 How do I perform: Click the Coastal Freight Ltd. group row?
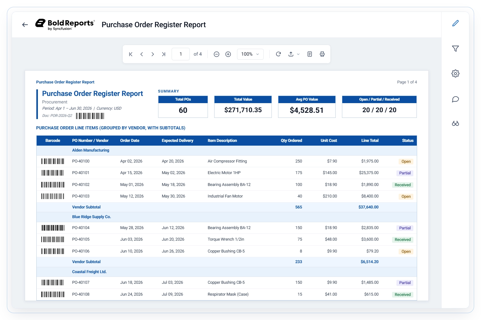(227, 272)
